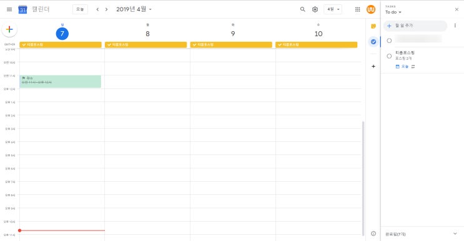Click the 오늘 date chip on the task

[x=402, y=67]
